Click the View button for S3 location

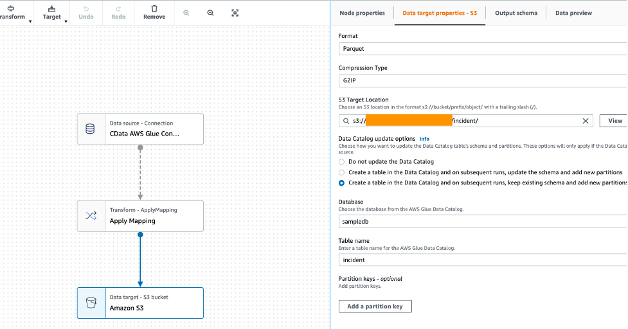pyautogui.click(x=614, y=121)
